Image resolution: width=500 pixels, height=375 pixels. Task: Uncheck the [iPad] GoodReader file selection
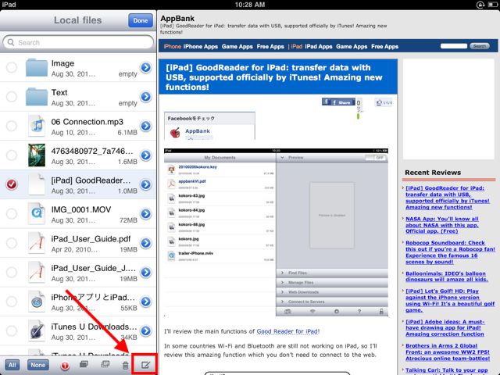tap(12, 184)
